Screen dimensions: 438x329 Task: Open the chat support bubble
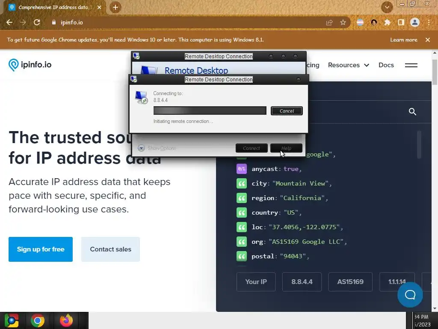[410, 295]
